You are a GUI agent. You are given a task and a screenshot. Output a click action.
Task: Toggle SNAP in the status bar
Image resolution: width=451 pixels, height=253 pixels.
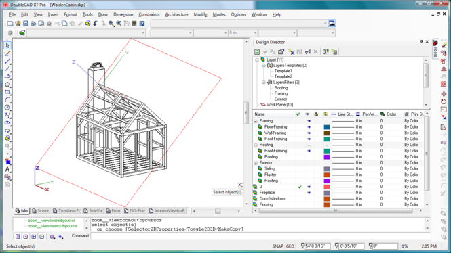click(x=277, y=246)
